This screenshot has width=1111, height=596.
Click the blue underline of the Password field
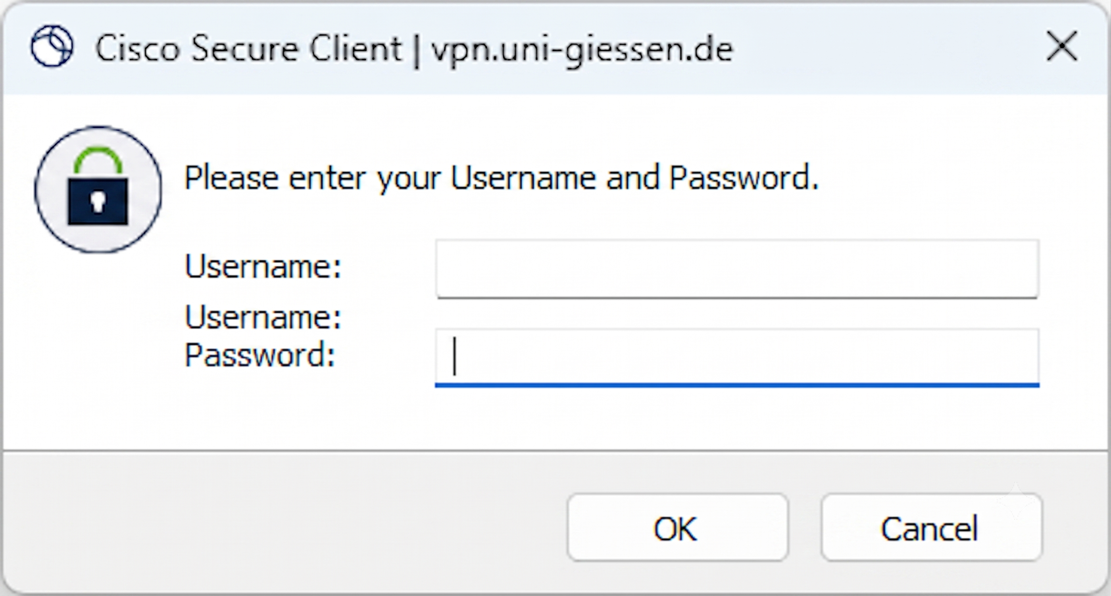pos(737,385)
